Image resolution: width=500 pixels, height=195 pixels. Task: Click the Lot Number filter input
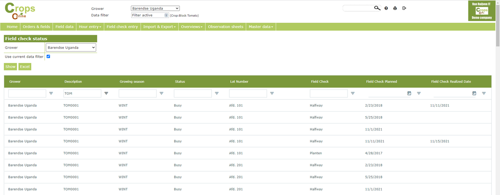click(248, 94)
